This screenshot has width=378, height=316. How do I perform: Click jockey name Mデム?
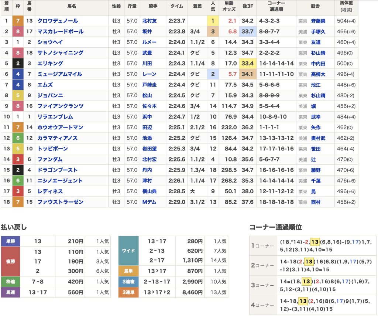click(x=149, y=202)
